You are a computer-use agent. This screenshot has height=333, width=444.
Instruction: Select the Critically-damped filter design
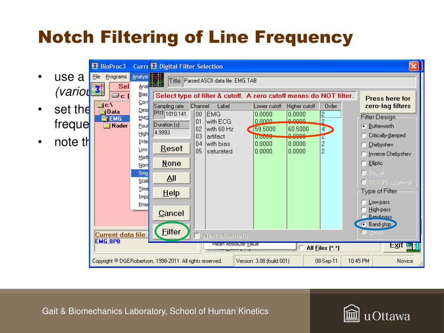pos(364,136)
